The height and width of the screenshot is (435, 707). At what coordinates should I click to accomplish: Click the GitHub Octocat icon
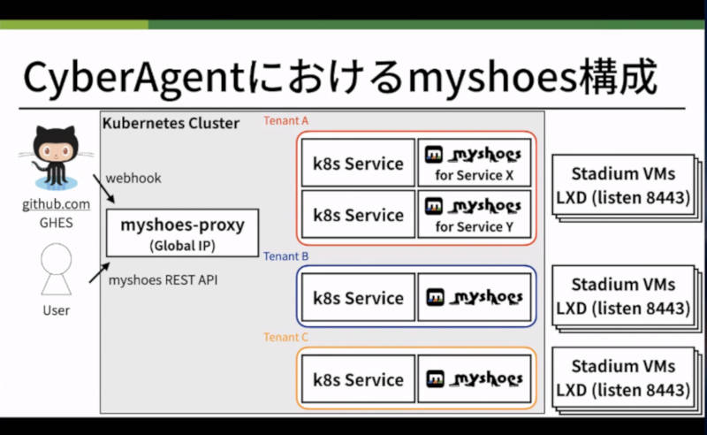click(56, 158)
